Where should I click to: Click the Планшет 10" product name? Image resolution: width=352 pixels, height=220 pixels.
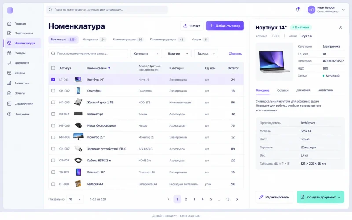tap(96, 172)
